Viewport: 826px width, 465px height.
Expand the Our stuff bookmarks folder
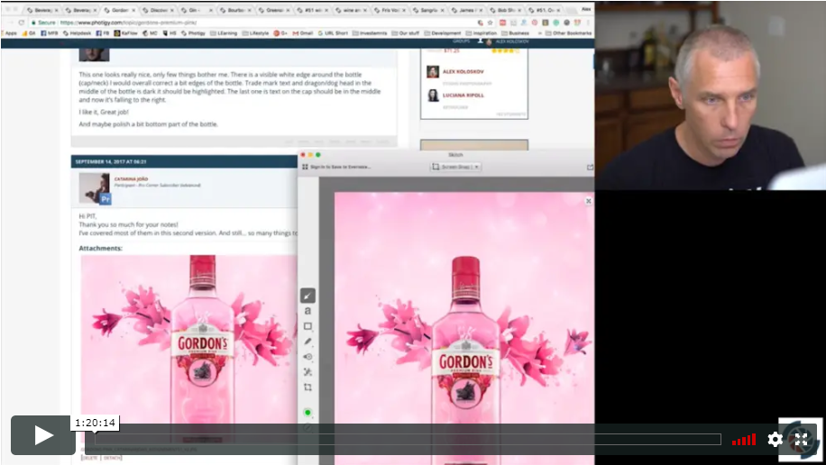click(x=406, y=33)
